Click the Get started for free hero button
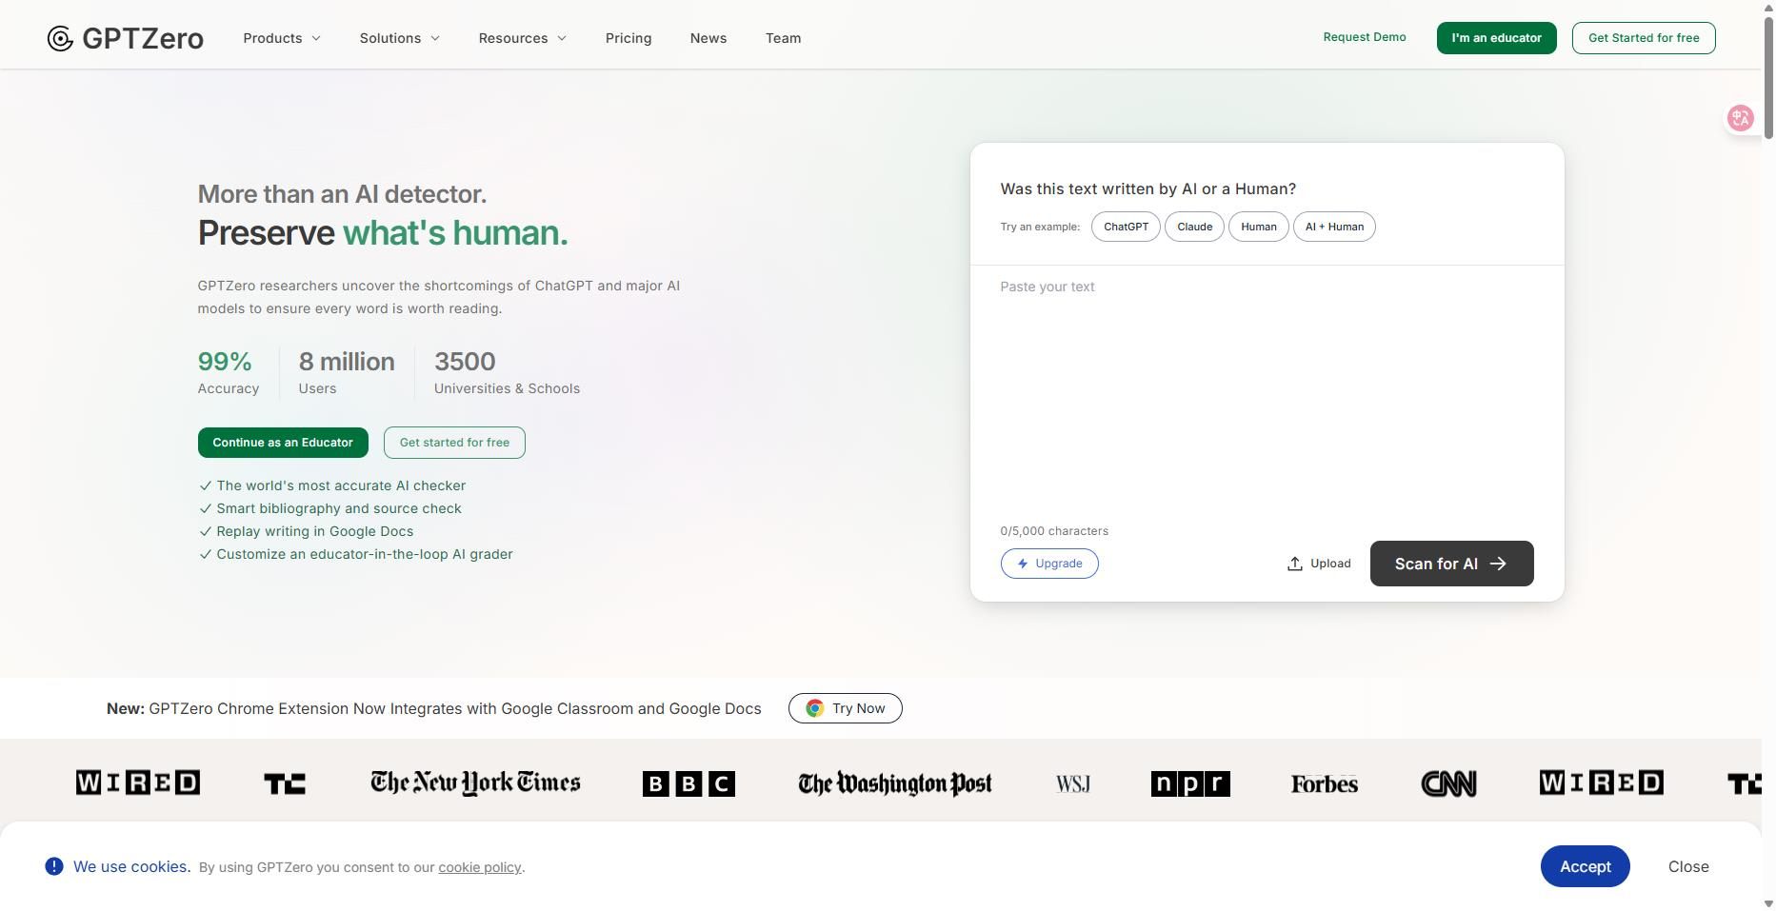Viewport: 1776px width, 911px height. (x=454, y=443)
